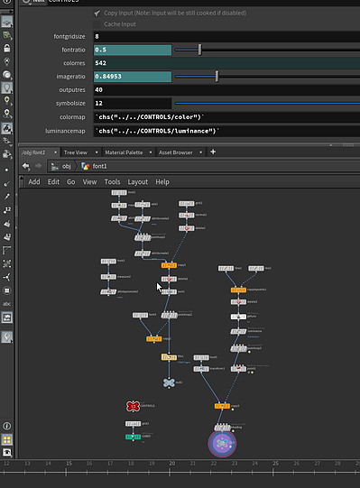This screenshot has height=488, width=360.
Task: Open the View menu in the network editor
Action: (x=89, y=181)
